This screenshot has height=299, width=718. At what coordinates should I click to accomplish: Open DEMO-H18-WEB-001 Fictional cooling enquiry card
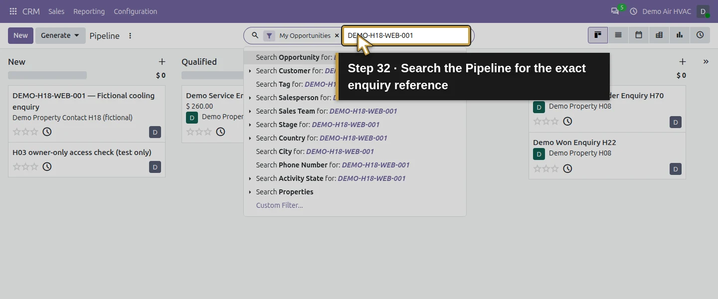pos(87,114)
